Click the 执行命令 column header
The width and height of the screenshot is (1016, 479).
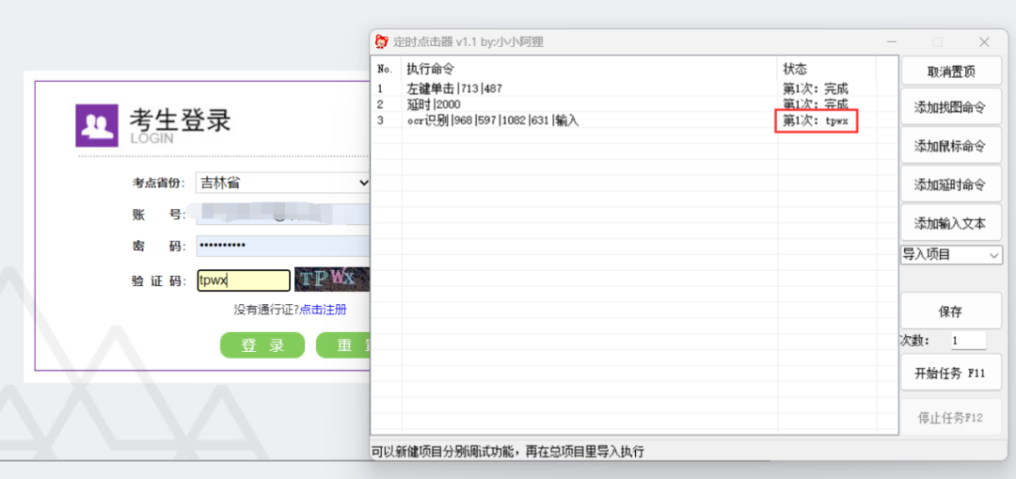(431, 70)
